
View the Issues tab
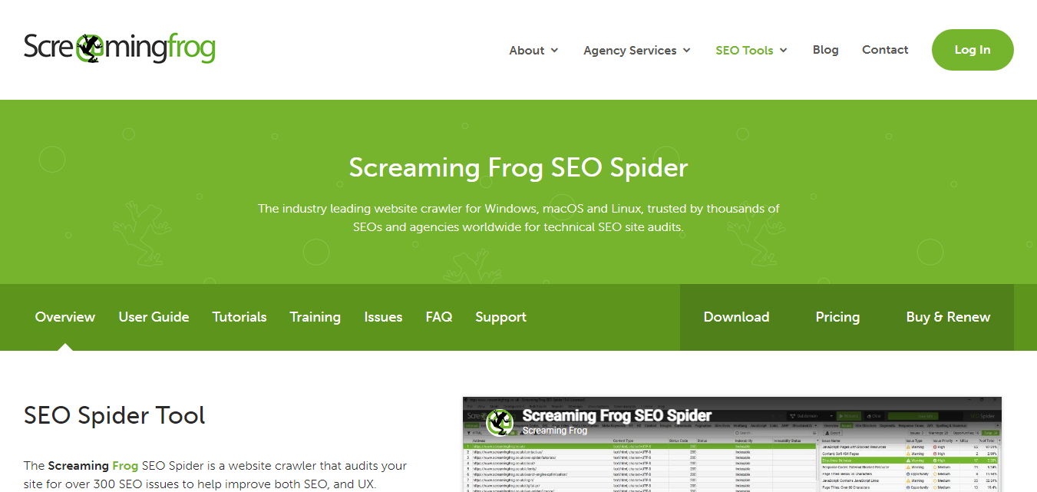[x=383, y=317]
